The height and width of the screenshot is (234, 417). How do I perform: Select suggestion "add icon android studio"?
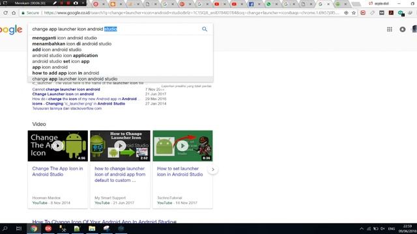[x=57, y=49]
